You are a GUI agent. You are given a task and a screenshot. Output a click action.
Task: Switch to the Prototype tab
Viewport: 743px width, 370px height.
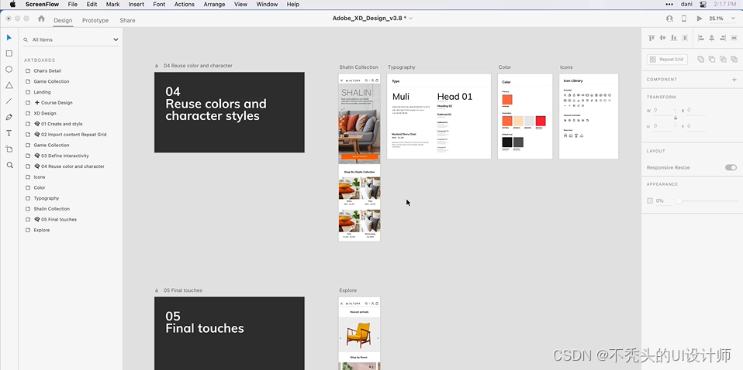[x=95, y=20]
